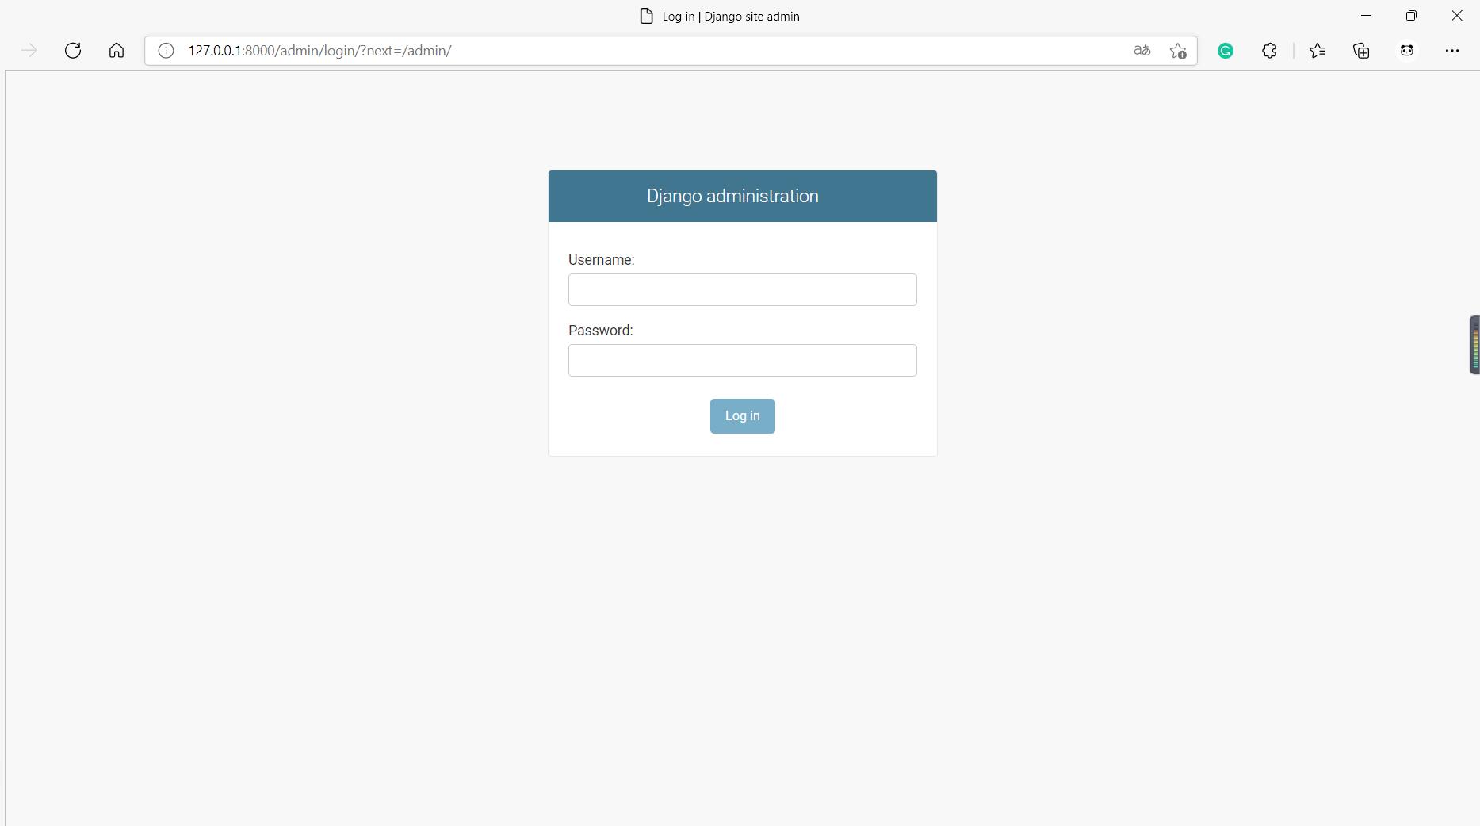1480x826 pixels.
Task: Open the Extensions puzzle icon
Action: (x=1269, y=51)
